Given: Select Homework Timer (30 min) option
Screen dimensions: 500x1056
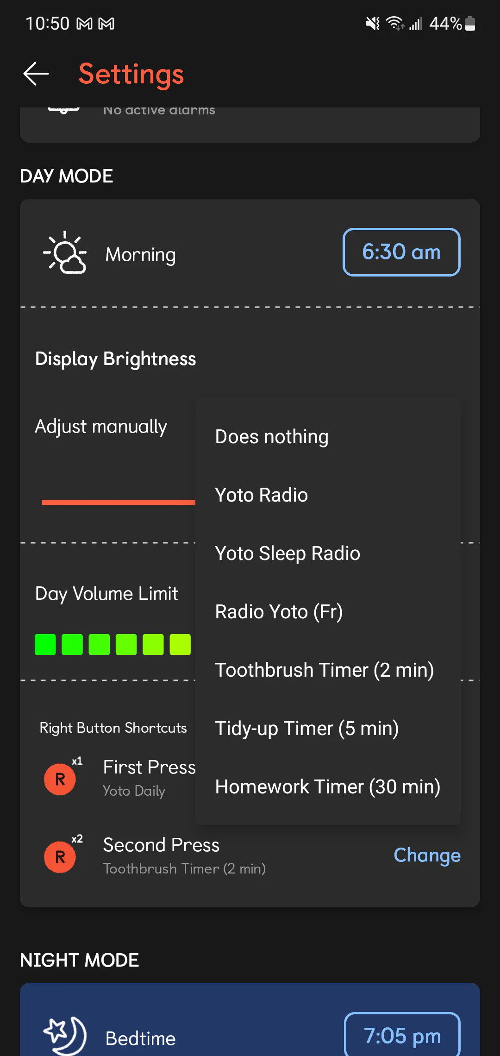Looking at the screenshot, I should 328,786.
